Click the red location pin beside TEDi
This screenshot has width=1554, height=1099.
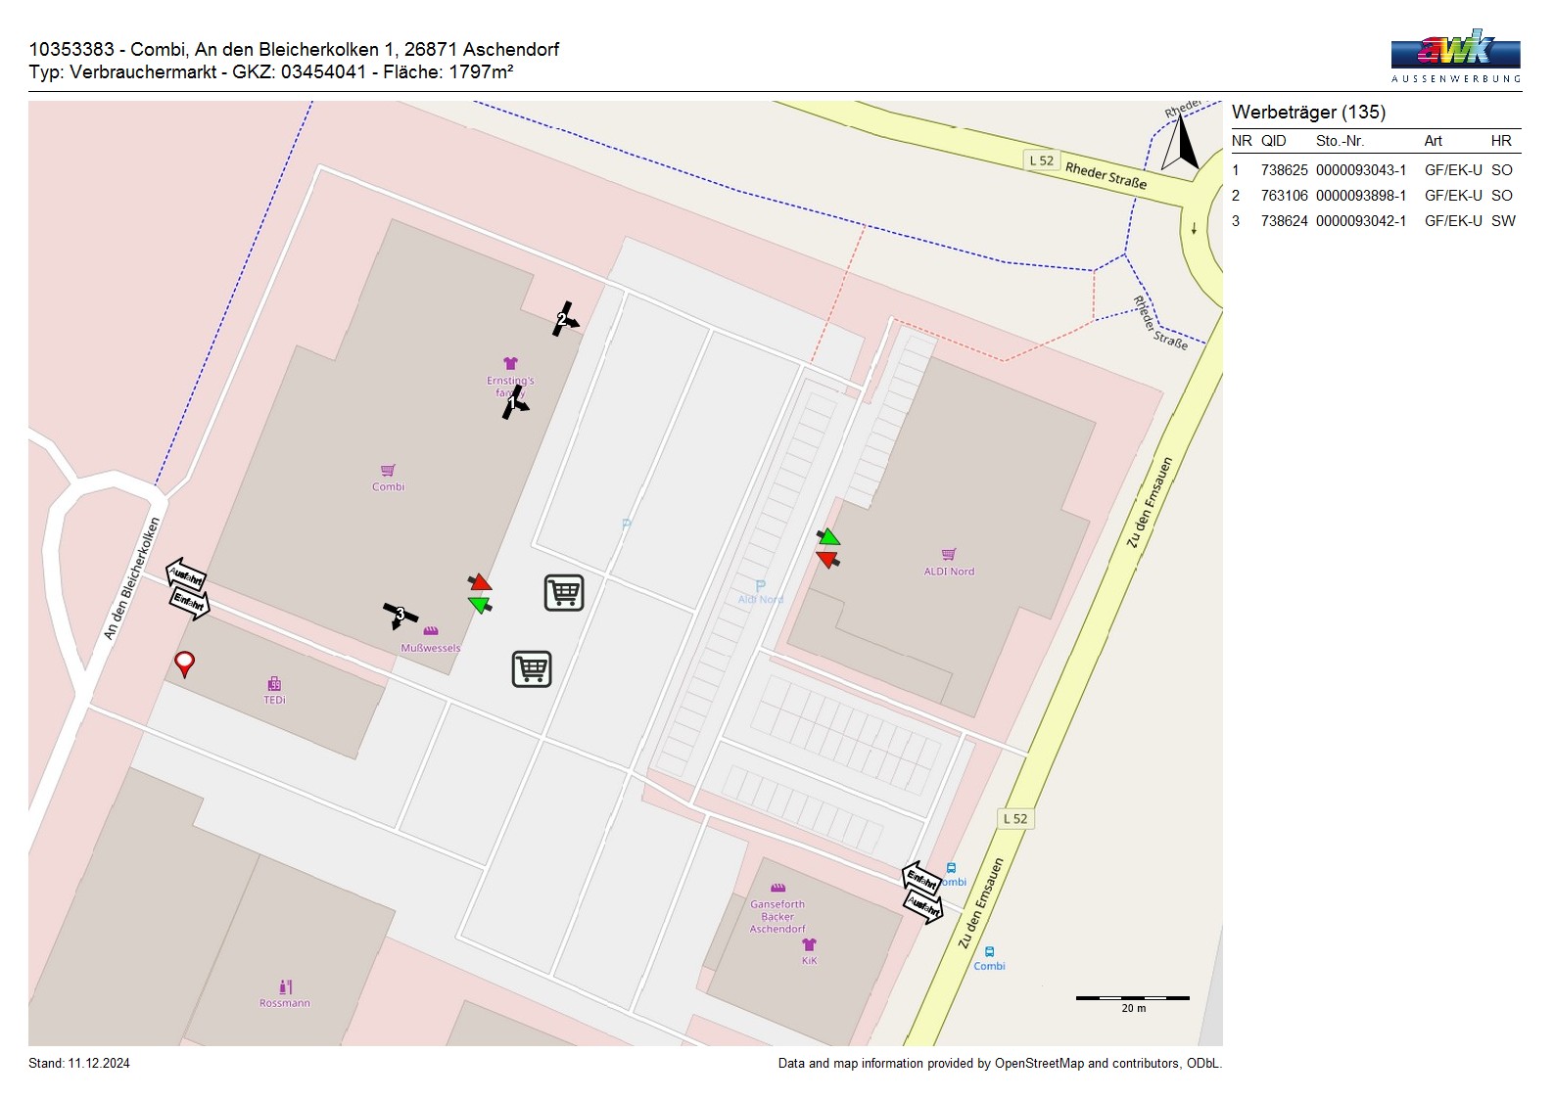184,664
